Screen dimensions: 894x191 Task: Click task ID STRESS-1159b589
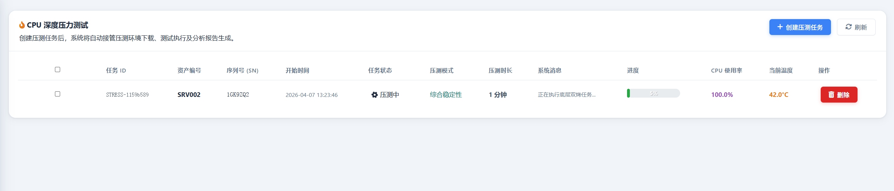tap(127, 95)
